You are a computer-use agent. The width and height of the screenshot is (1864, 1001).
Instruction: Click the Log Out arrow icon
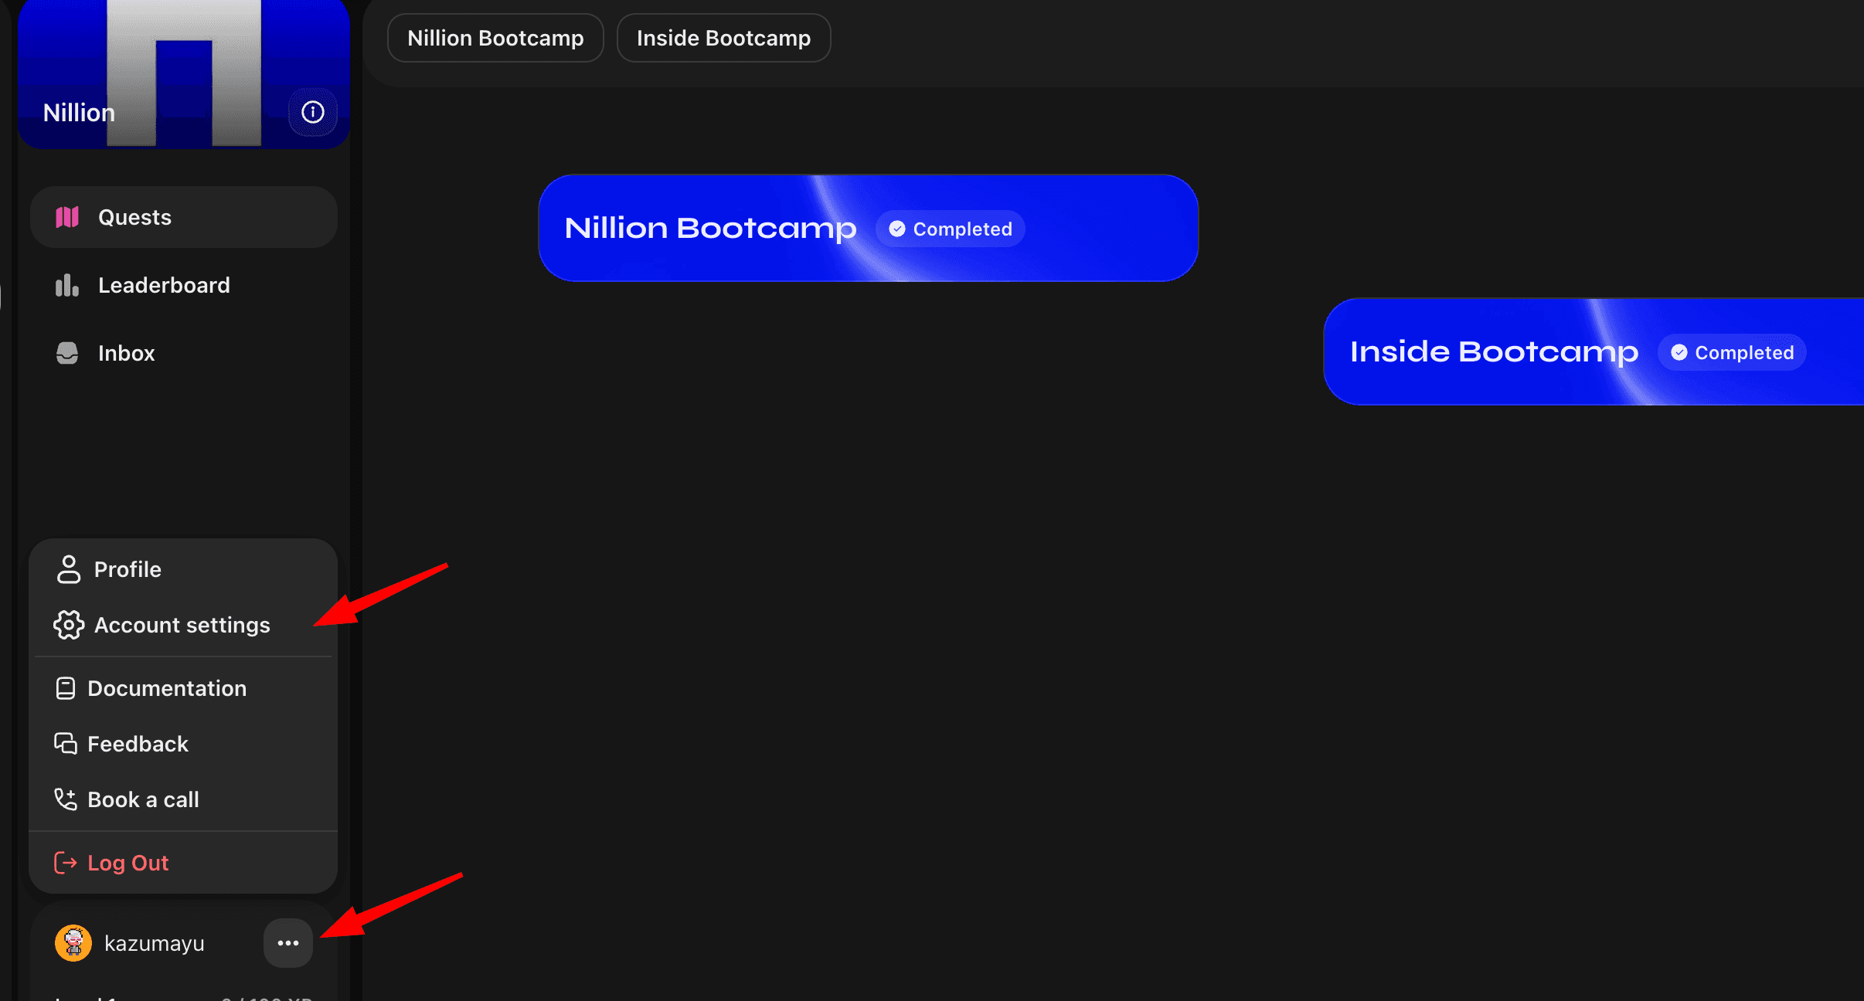66,863
